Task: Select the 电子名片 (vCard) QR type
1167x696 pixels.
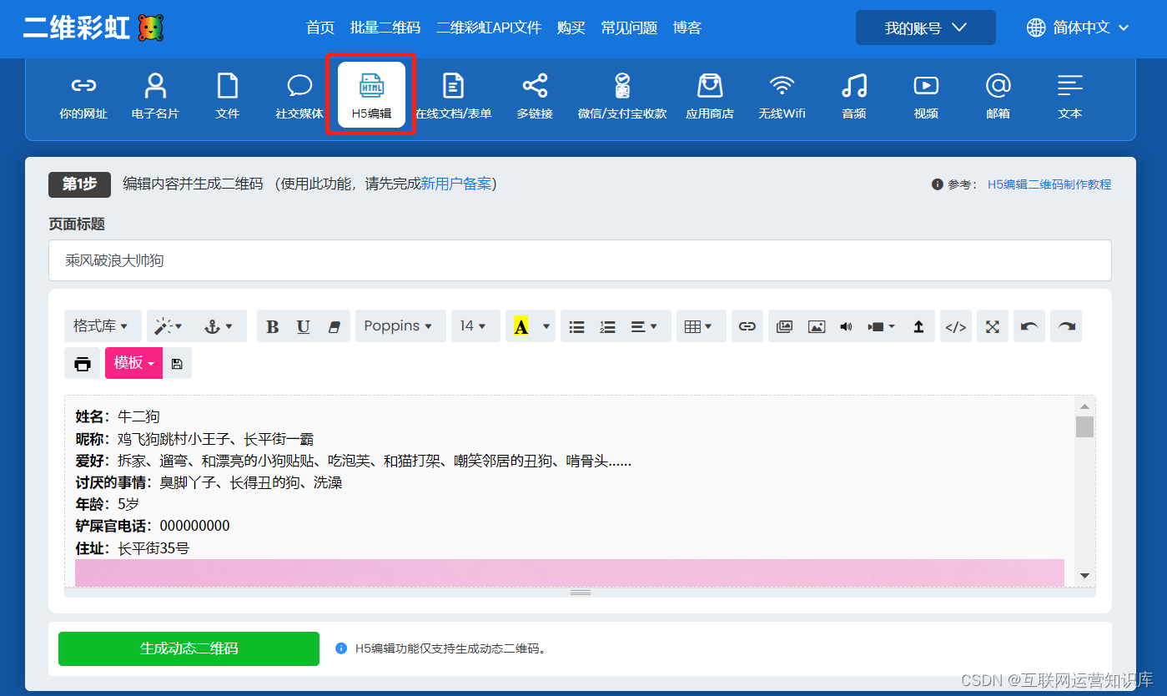Action: (x=155, y=95)
